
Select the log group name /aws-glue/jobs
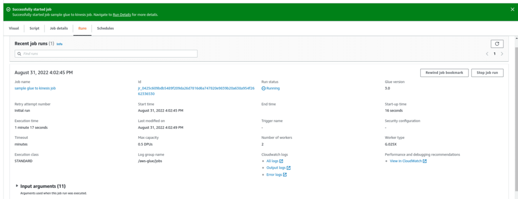[x=150, y=161]
